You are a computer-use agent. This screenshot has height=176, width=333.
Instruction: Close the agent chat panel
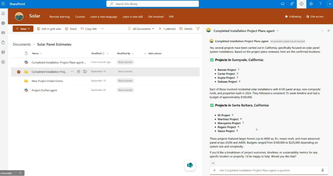pyautogui.click(x=328, y=31)
